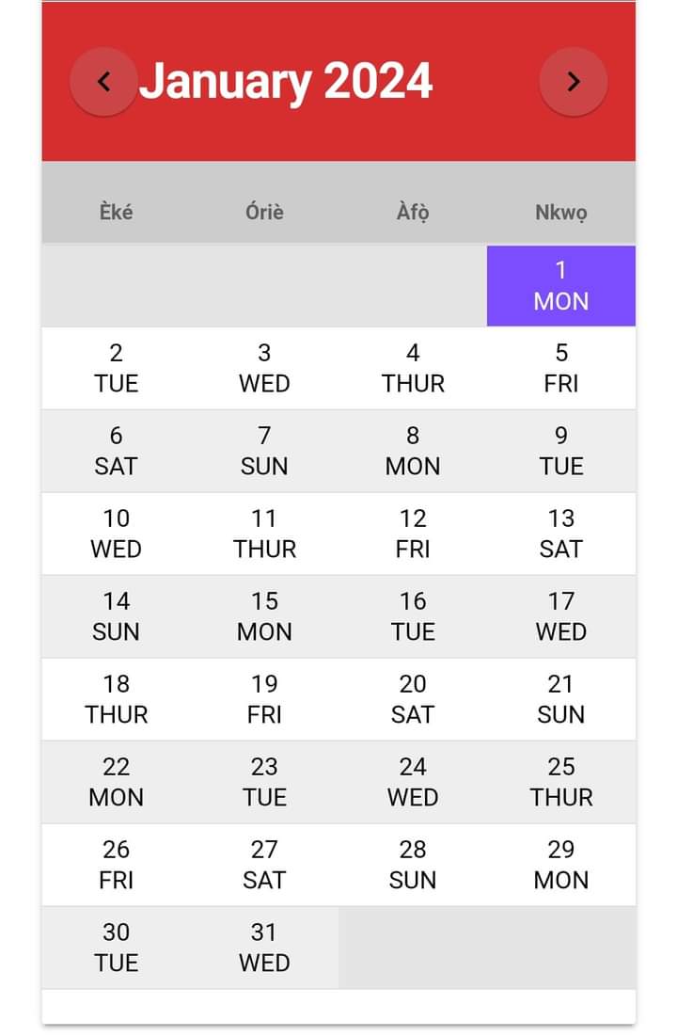This screenshot has width=677, height=1036.
Task: Select the January 2024 title
Action: (286, 81)
